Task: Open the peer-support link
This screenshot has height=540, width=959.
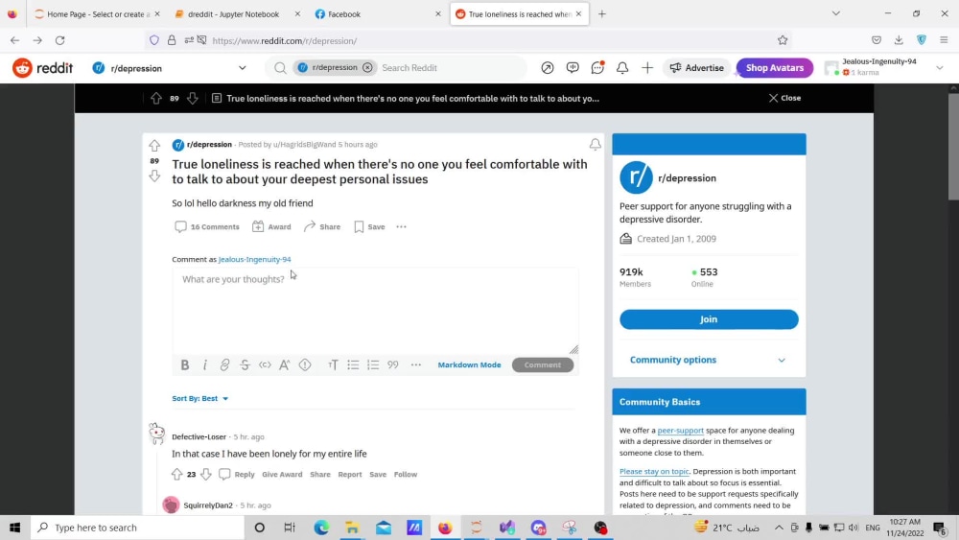Action: point(680,431)
